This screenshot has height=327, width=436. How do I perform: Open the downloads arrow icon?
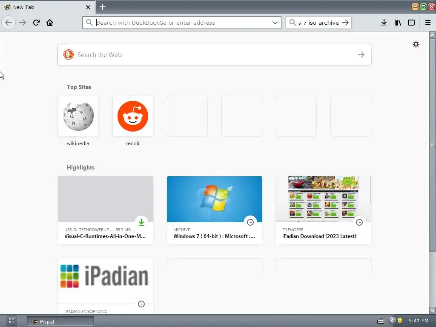tap(384, 23)
